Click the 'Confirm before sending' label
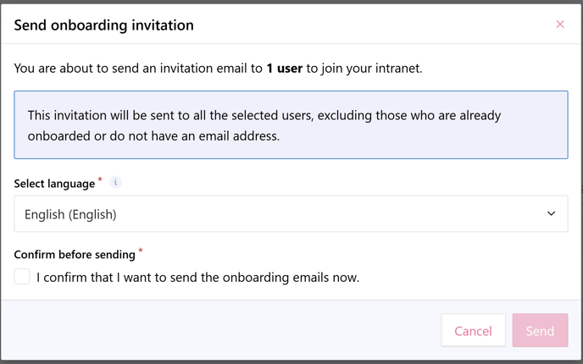This screenshot has height=364, width=583. pyautogui.click(x=75, y=255)
